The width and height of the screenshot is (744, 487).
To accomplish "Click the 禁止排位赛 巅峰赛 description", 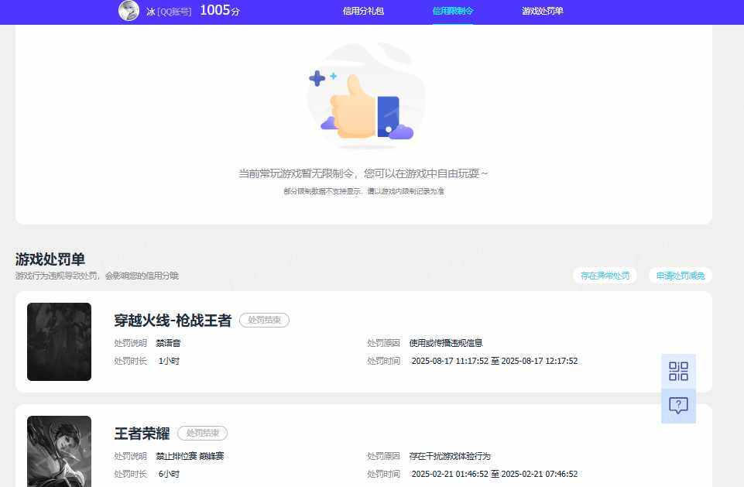I will [x=190, y=456].
